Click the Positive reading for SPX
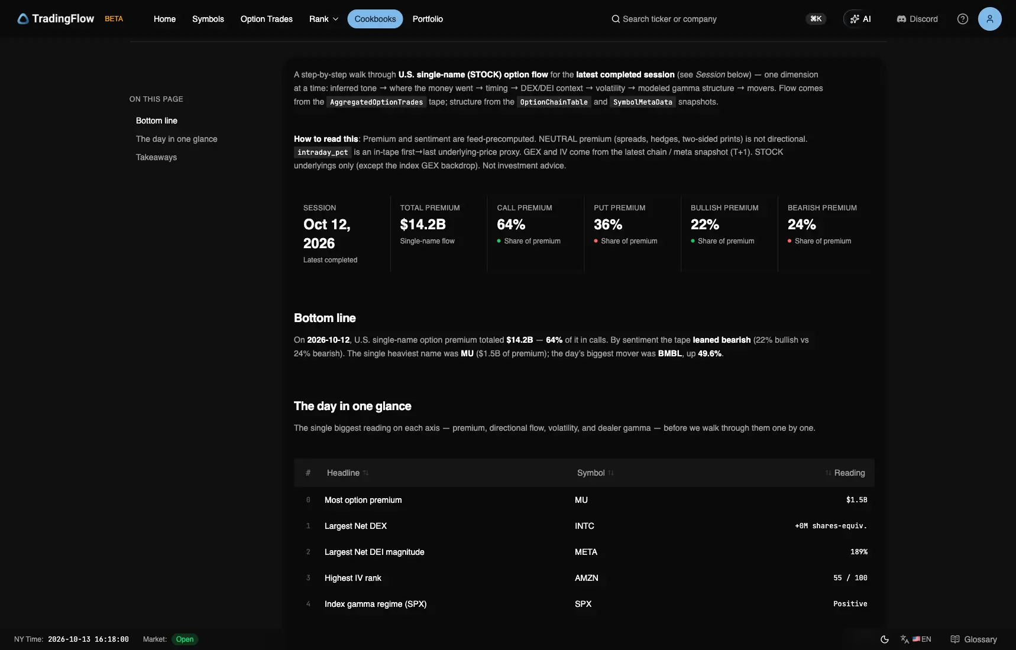1016x650 pixels. click(850, 604)
